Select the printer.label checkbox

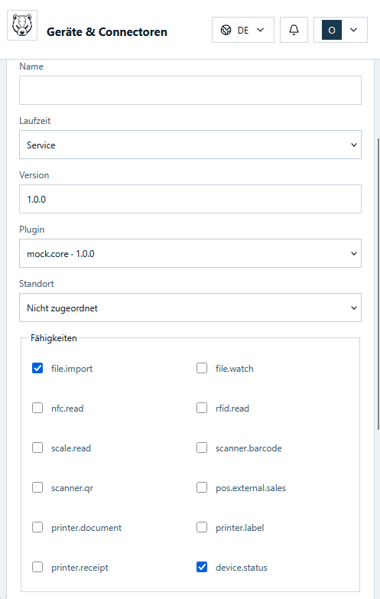(x=202, y=527)
